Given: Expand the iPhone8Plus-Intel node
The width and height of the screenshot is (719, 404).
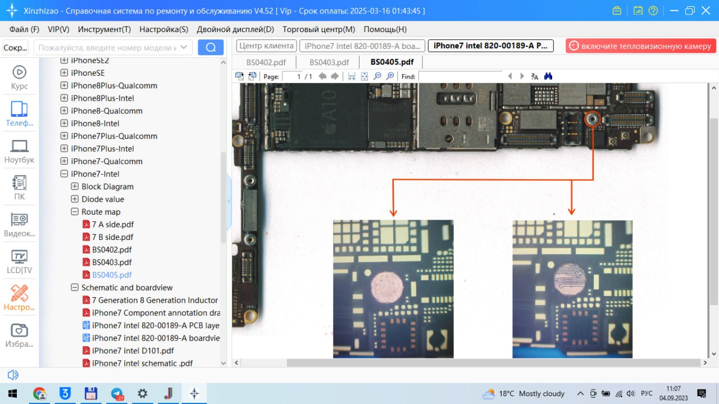Looking at the screenshot, I should coord(64,98).
